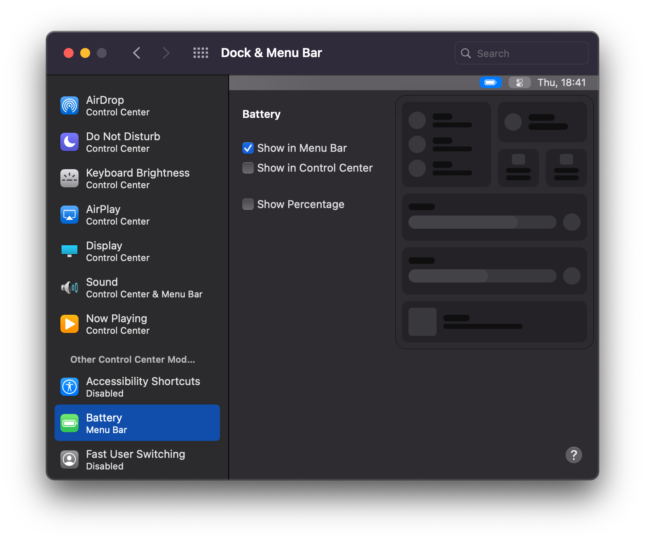
Task: Select the Now Playing icon
Action: click(69, 324)
